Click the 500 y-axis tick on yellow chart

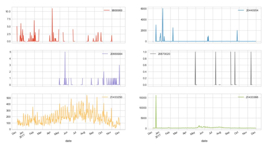coord(9,98)
